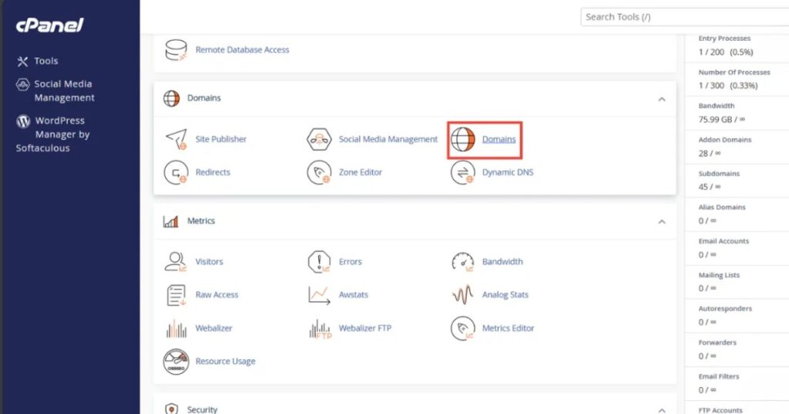Select WordPress Manager by Softaculous

(54, 134)
